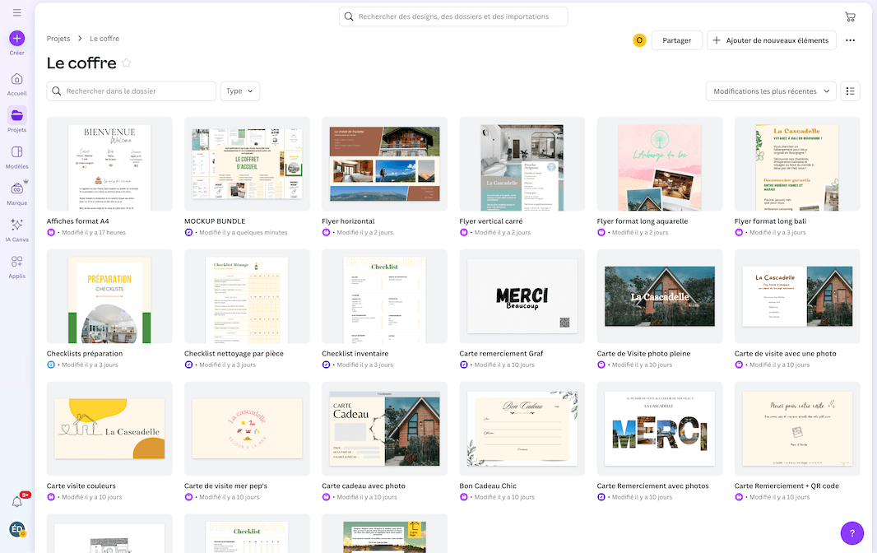Open the notifications bell
The height and width of the screenshot is (553, 877).
tap(16, 501)
